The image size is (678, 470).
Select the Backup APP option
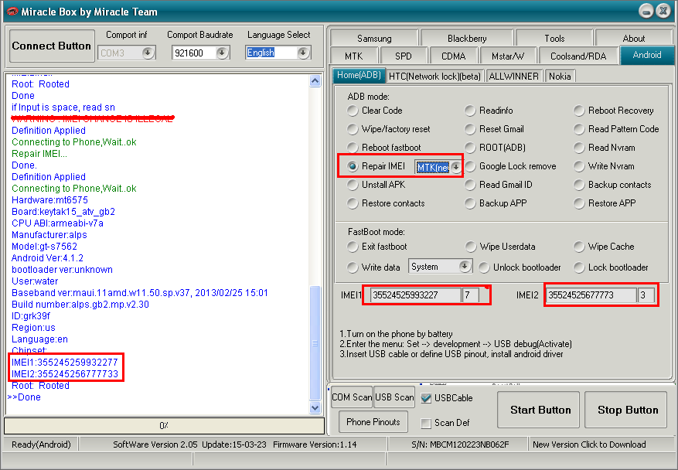point(496,203)
